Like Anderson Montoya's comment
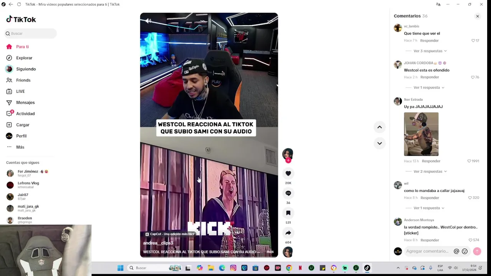Image resolution: width=491 pixels, height=276 pixels. pos(470,240)
